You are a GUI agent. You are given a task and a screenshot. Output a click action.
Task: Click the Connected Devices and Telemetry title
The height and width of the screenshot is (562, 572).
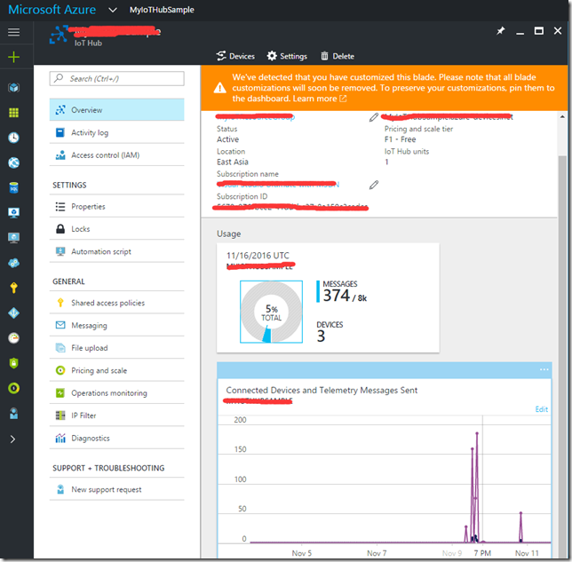coord(322,391)
